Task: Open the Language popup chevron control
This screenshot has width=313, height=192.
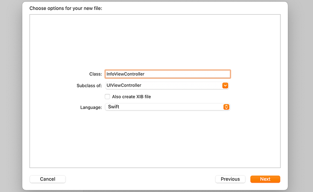Action: pyautogui.click(x=226, y=107)
